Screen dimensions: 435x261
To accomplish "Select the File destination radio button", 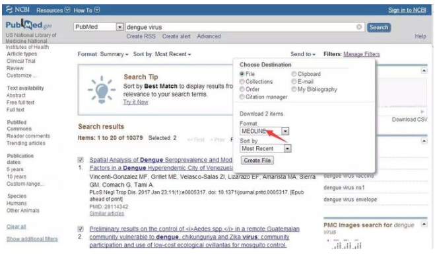I will point(242,74).
